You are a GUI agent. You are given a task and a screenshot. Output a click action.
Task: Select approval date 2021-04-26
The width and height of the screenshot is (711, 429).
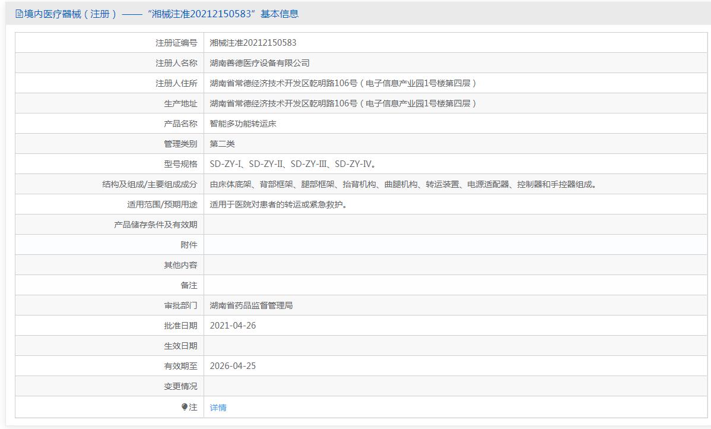click(233, 326)
